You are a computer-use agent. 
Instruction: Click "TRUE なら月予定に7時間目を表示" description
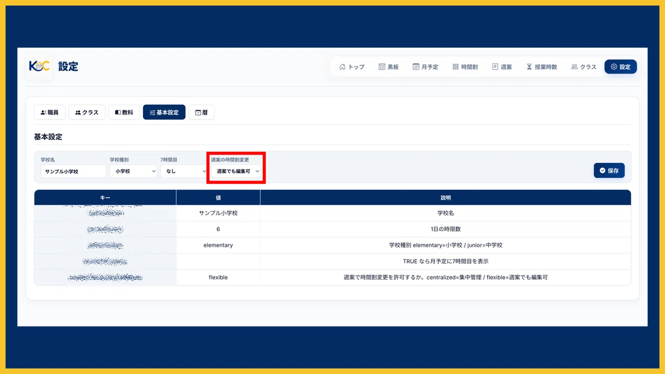point(446,261)
